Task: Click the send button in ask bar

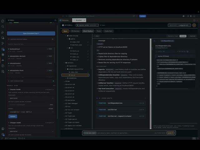Action: tap(170, 133)
